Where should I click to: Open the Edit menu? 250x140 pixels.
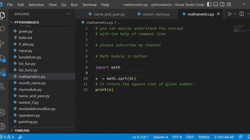(x=21, y=5)
